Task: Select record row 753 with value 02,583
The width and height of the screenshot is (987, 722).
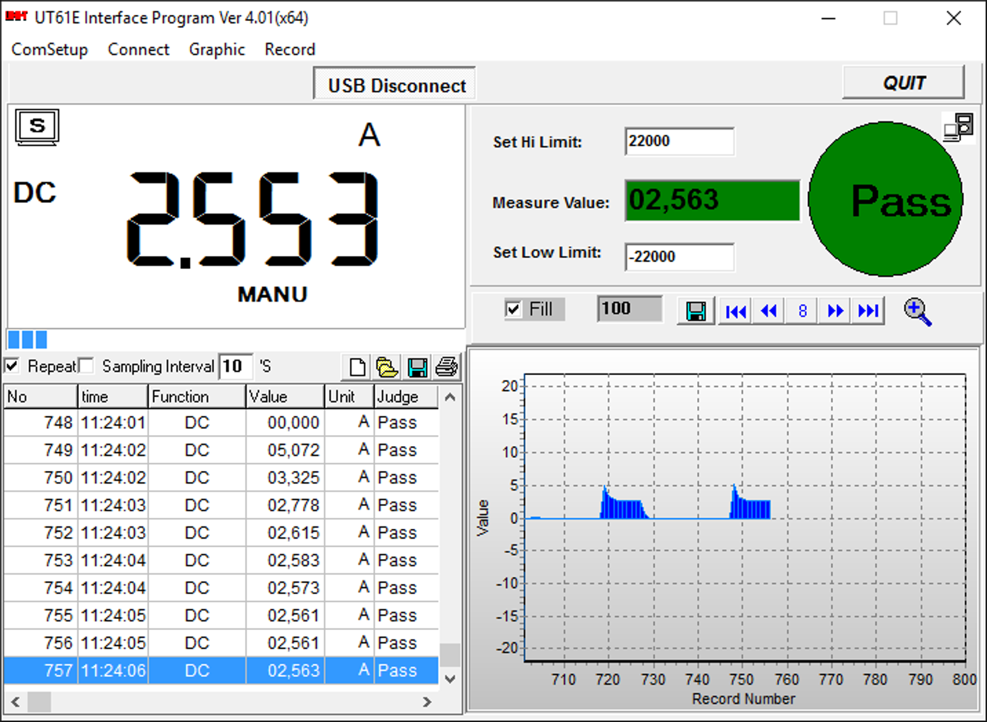Action: pos(221,560)
